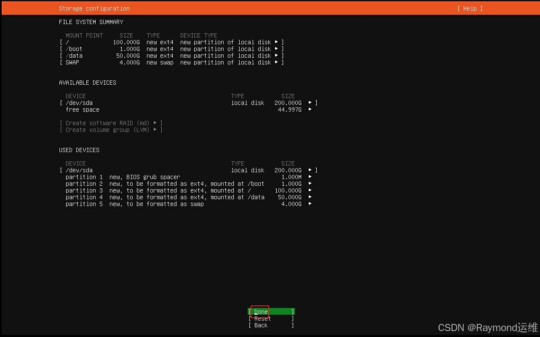Expand arrow for partition 2 1.000G

tap(310, 184)
